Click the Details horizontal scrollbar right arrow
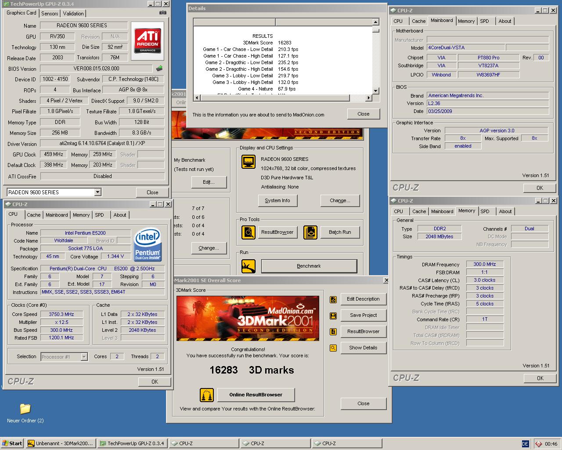This screenshot has width=562, height=450. pyautogui.click(x=369, y=98)
